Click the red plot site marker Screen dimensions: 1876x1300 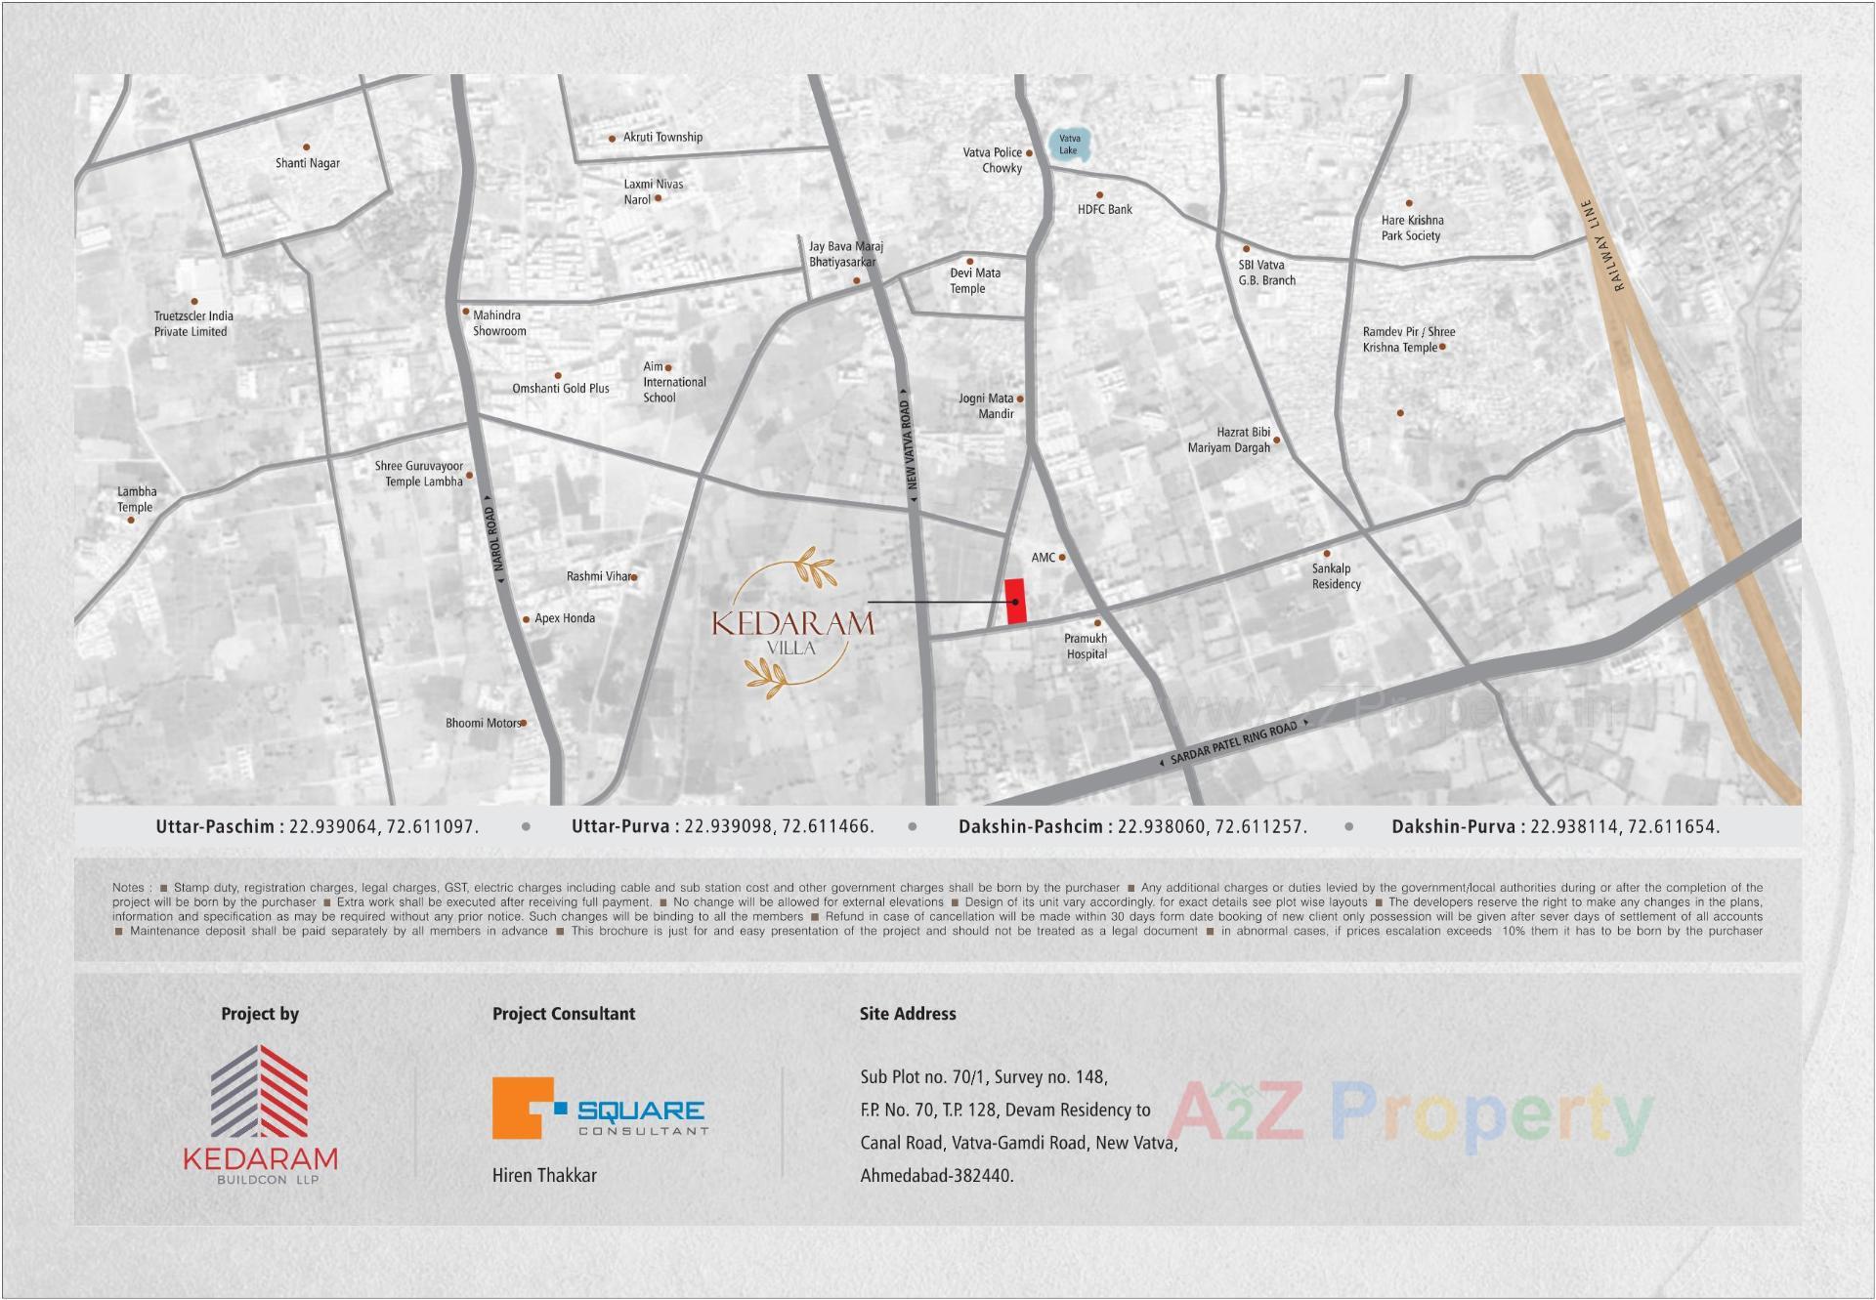click(x=1016, y=601)
